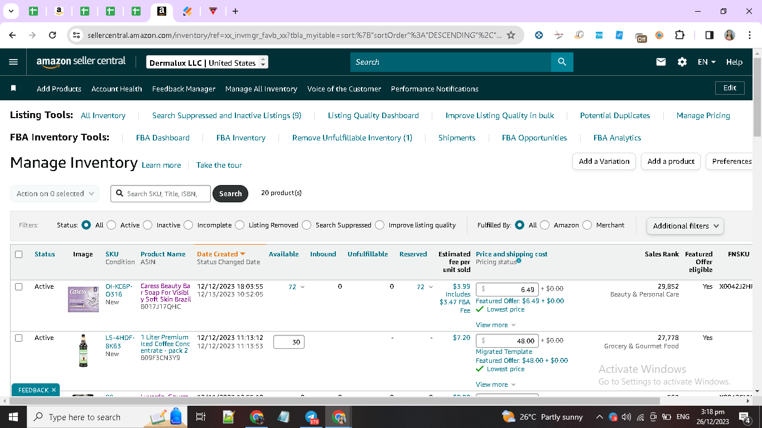This screenshot has width=762, height=428.
Task: Open the browser extensions puzzle icon
Action: point(679,35)
